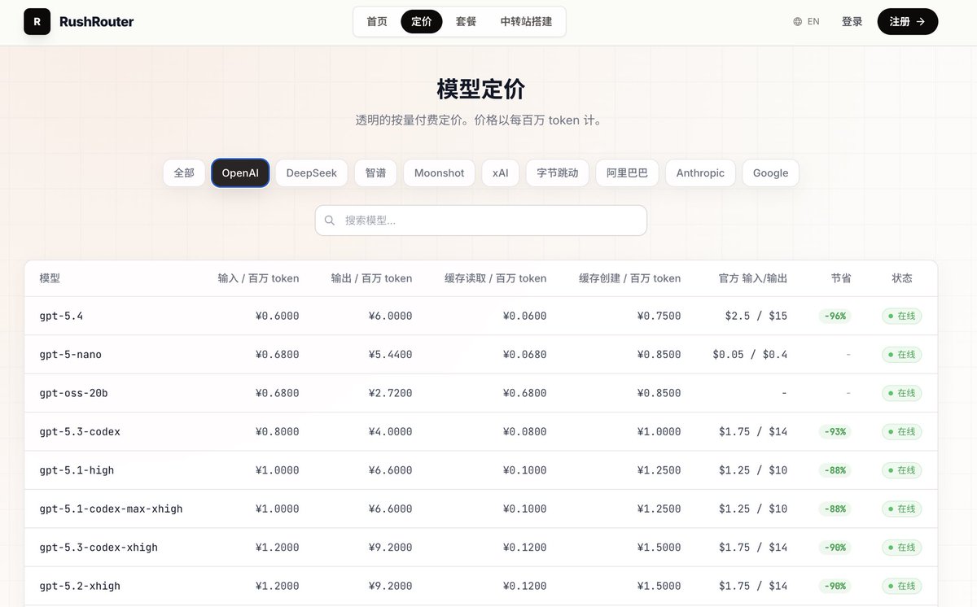Open the 套餐 nav tab
This screenshot has height=607, width=977.
pos(467,22)
